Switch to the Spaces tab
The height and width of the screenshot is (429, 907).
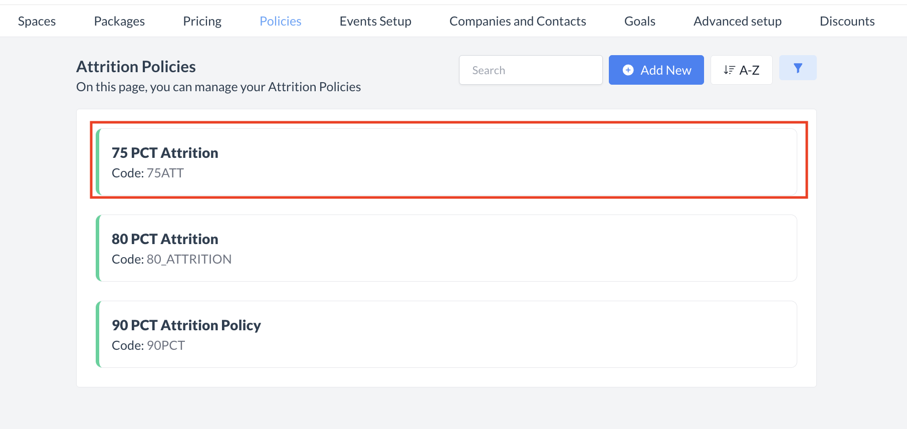coord(36,21)
